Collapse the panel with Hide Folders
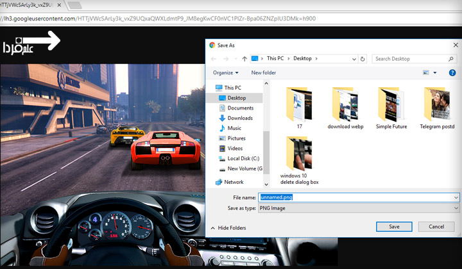 click(x=231, y=227)
